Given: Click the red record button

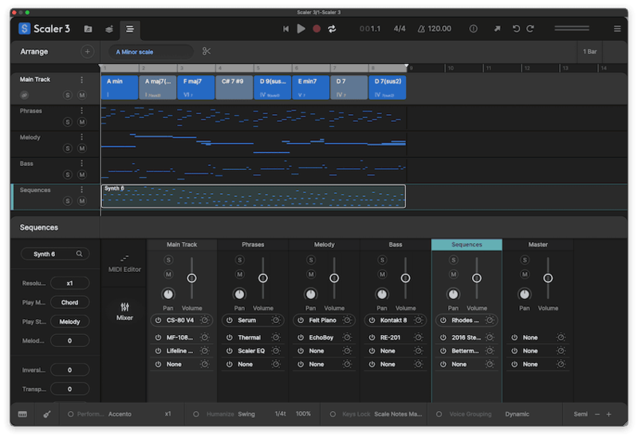Looking at the screenshot, I should [x=317, y=29].
